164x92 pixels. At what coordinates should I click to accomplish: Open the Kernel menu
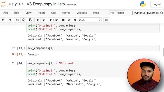pos(66,13)
